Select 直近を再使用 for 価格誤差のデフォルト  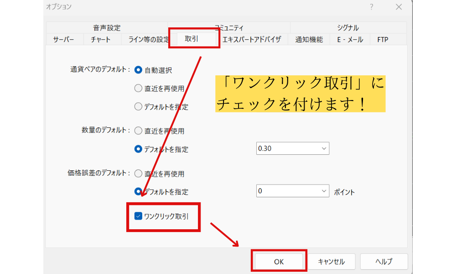[x=139, y=174]
